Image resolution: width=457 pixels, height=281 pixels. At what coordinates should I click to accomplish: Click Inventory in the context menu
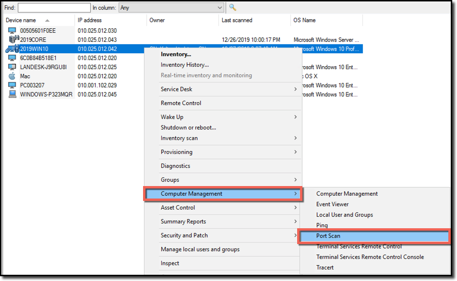(x=176, y=54)
